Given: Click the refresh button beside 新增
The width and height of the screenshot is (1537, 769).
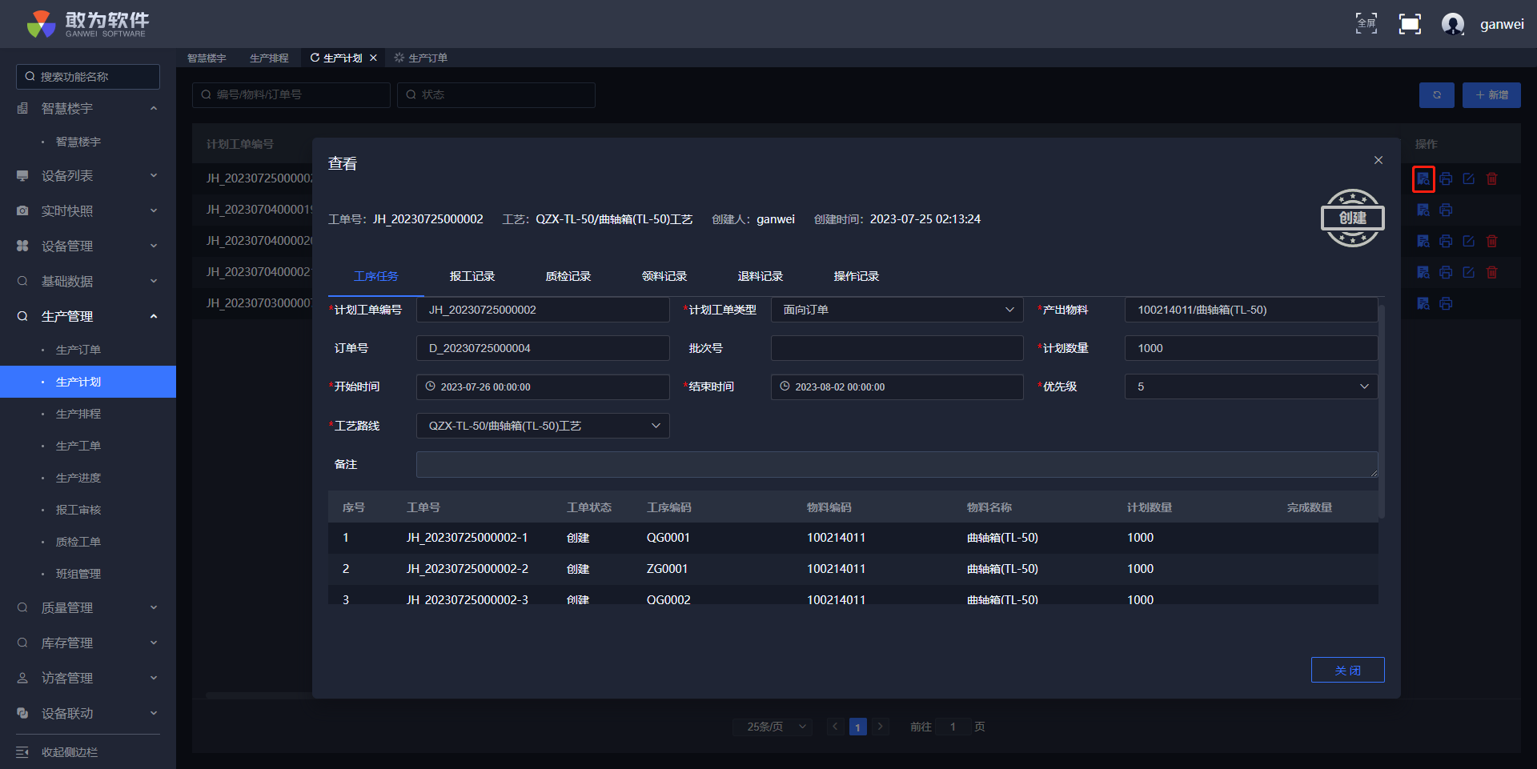Looking at the screenshot, I should pyautogui.click(x=1436, y=94).
